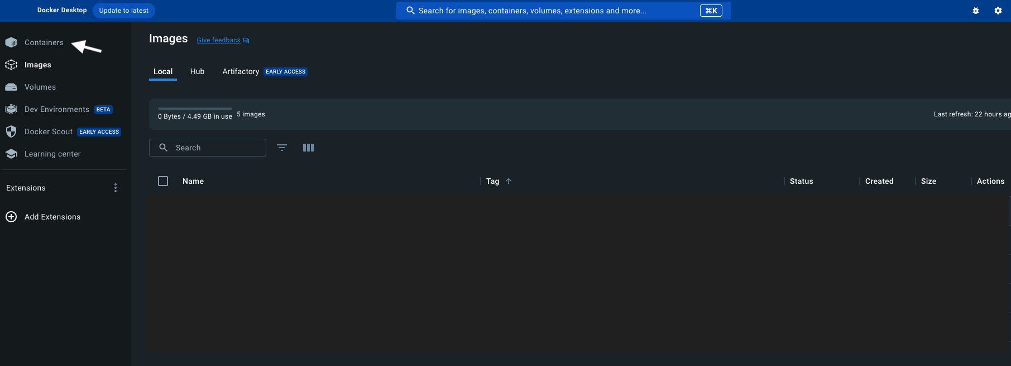The width and height of the screenshot is (1011, 366).
Task: Open the Extensions three-dot menu
Action: pos(116,188)
